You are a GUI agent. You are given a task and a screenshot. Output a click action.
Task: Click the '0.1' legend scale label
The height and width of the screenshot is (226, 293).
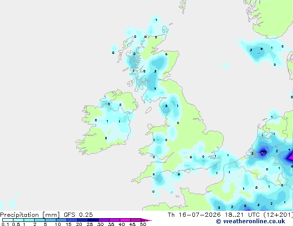pos(5,224)
